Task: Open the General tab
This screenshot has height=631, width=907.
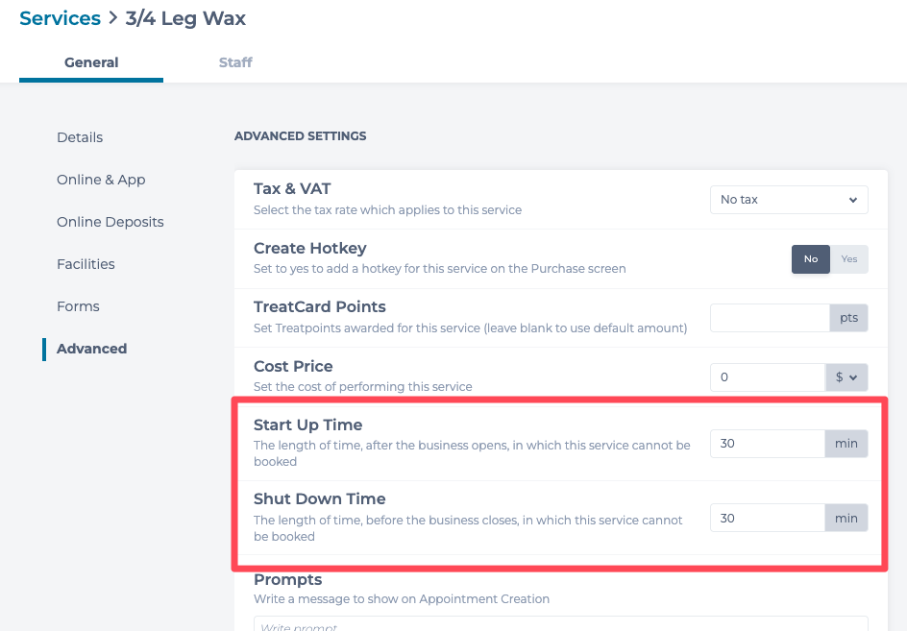Action: tap(91, 62)
